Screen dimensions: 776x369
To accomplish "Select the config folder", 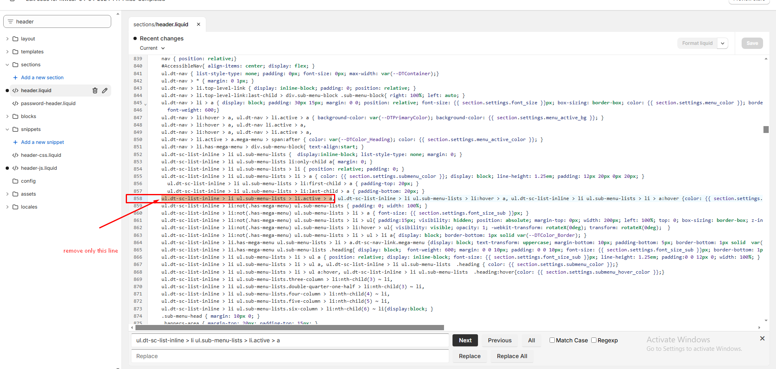I will coord(28,181).
